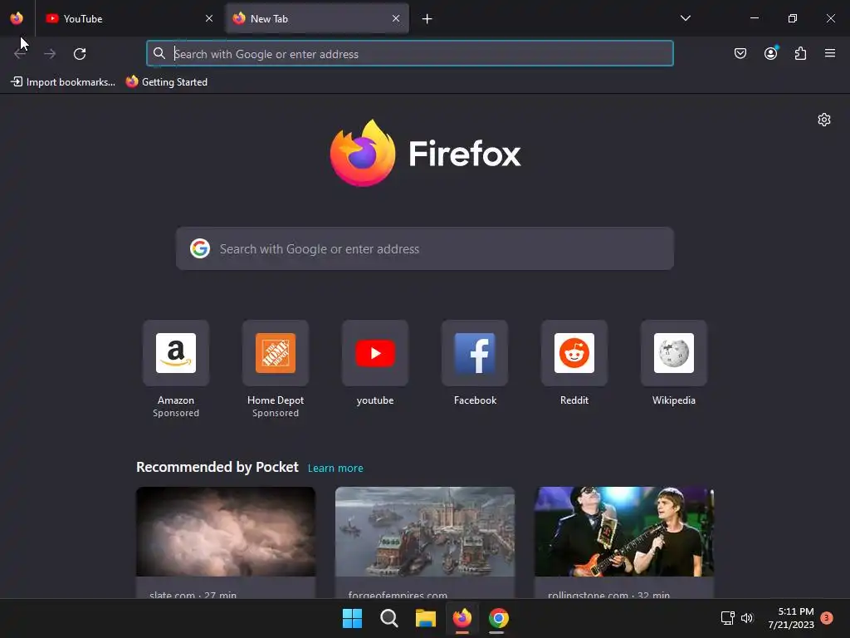Open the Extensions panel
Viewport: 850px width, 638px height.
pos(800,53)
